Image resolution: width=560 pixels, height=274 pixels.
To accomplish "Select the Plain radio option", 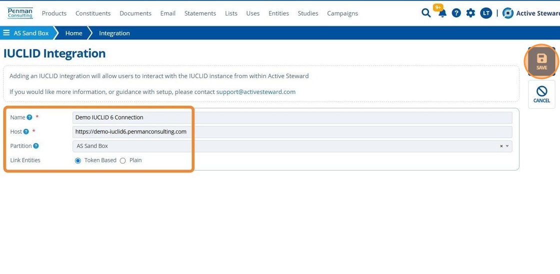I will pyautogui.click(x=123, y=160).
